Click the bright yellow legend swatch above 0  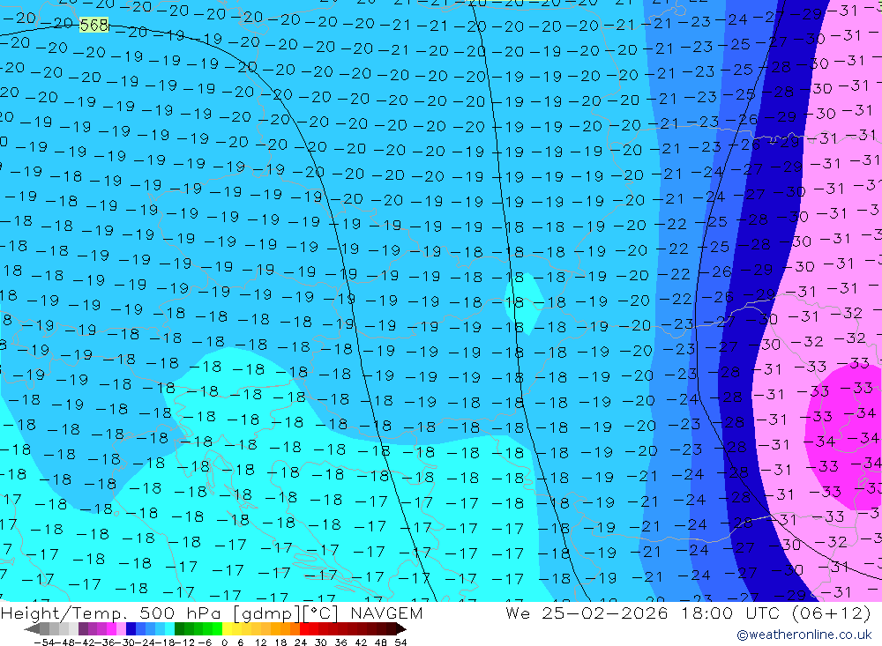(228, 629)
